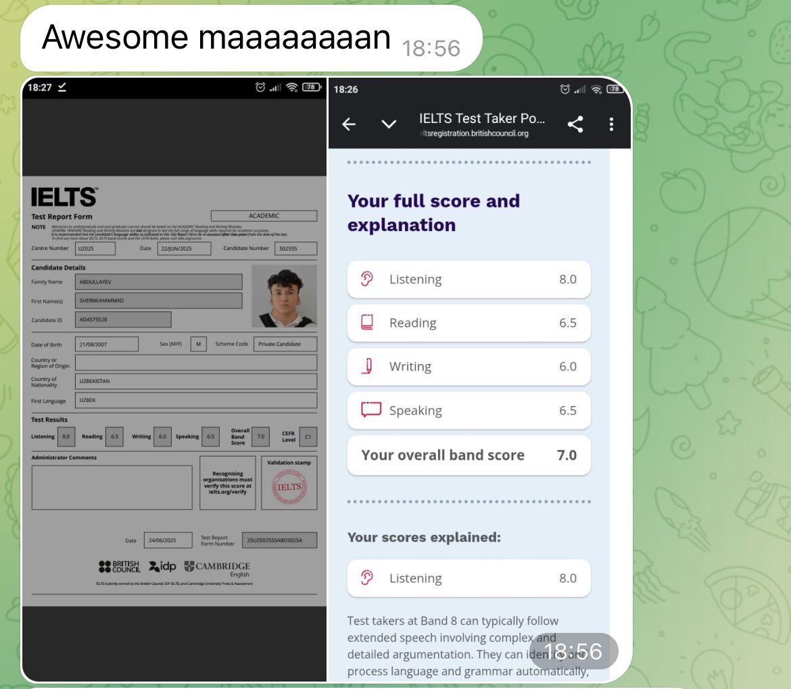The width and height of the screenshot is (791, 689).
Task: Tap the back arrow in the IELTS portal header
Action: click(x=349, y=124)
